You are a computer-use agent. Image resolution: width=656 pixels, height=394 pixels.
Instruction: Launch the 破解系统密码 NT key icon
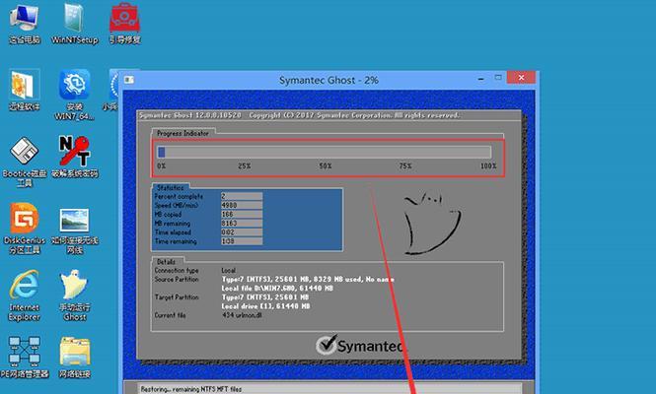(x=74, y=157)
